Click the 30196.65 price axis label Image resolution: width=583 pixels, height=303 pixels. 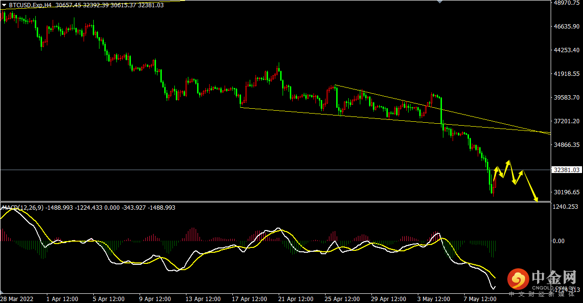566,192
